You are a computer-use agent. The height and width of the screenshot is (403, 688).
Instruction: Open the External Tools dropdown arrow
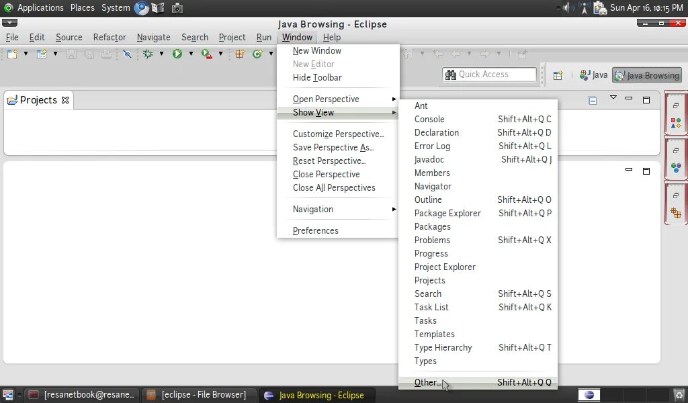click(220, 54)
